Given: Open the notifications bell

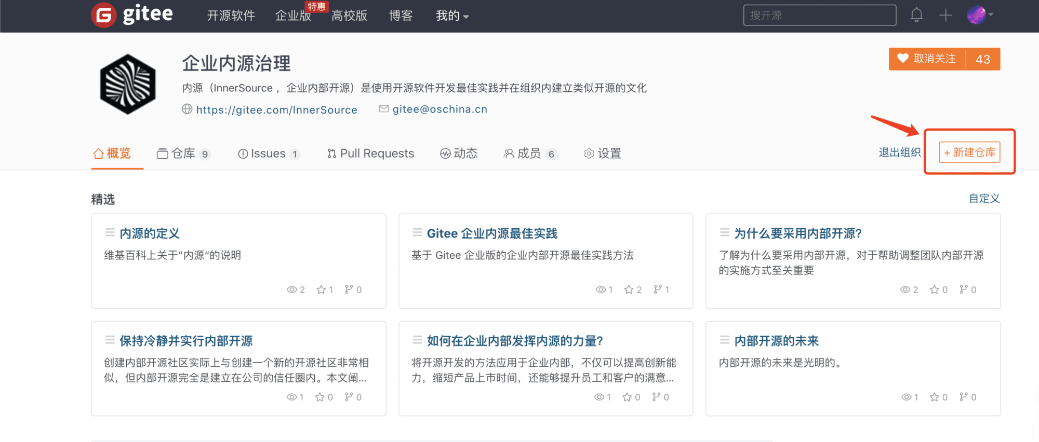Looking at the screenshot, I should [x=916, y=15].
